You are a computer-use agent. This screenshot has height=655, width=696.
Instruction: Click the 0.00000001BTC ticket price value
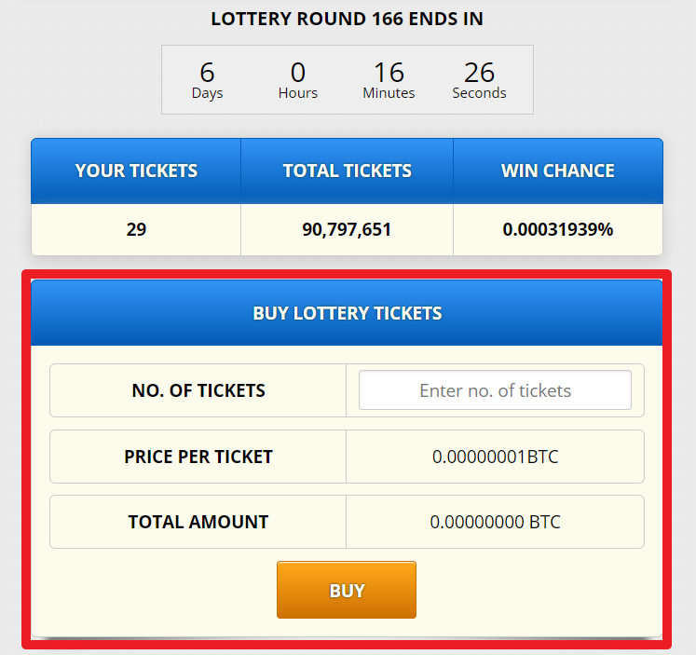point(496,457)
